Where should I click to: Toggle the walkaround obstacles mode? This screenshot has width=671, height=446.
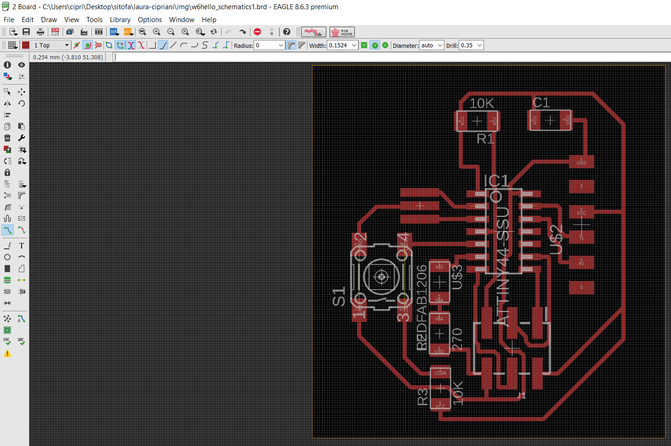[x=87, y=45]
